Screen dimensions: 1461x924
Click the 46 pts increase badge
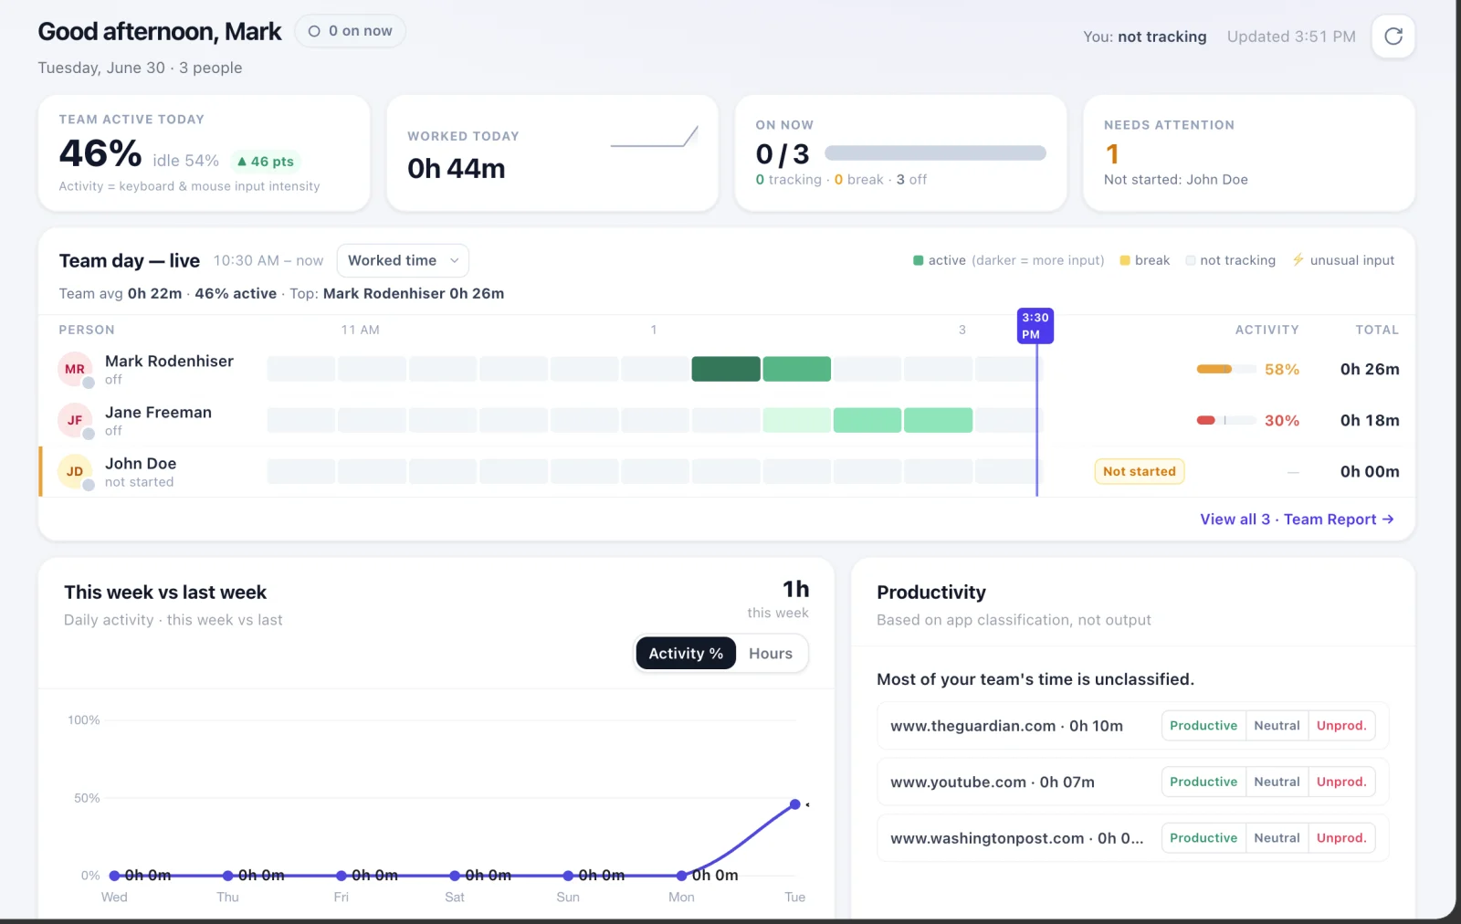click(x=265, y=162)
